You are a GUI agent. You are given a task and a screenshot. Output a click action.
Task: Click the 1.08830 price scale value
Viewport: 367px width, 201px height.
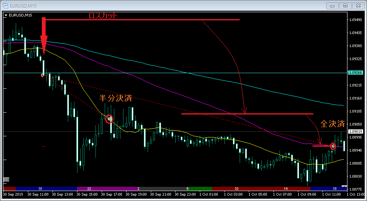click(x=355, y=176)
